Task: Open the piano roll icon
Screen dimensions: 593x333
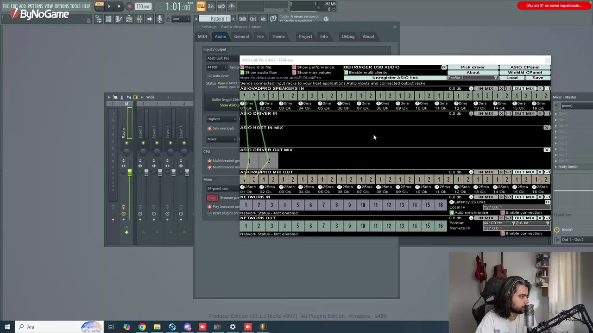Action: pyautogui.click(x=119, y=19)
